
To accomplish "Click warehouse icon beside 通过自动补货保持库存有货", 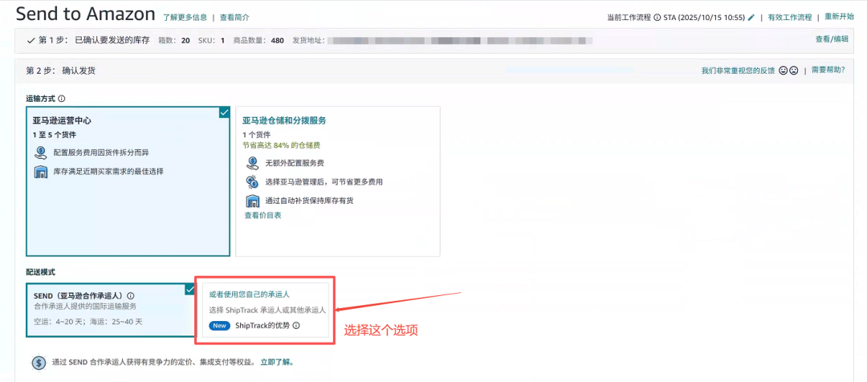I will tap(252, 200).
